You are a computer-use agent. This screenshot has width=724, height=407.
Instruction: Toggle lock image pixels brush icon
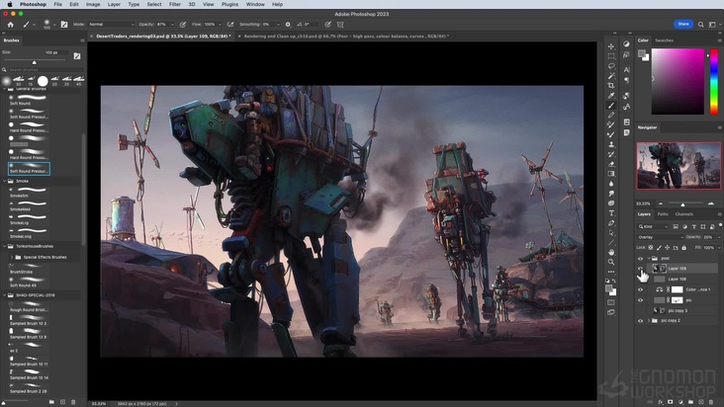(x=659, y=248)
